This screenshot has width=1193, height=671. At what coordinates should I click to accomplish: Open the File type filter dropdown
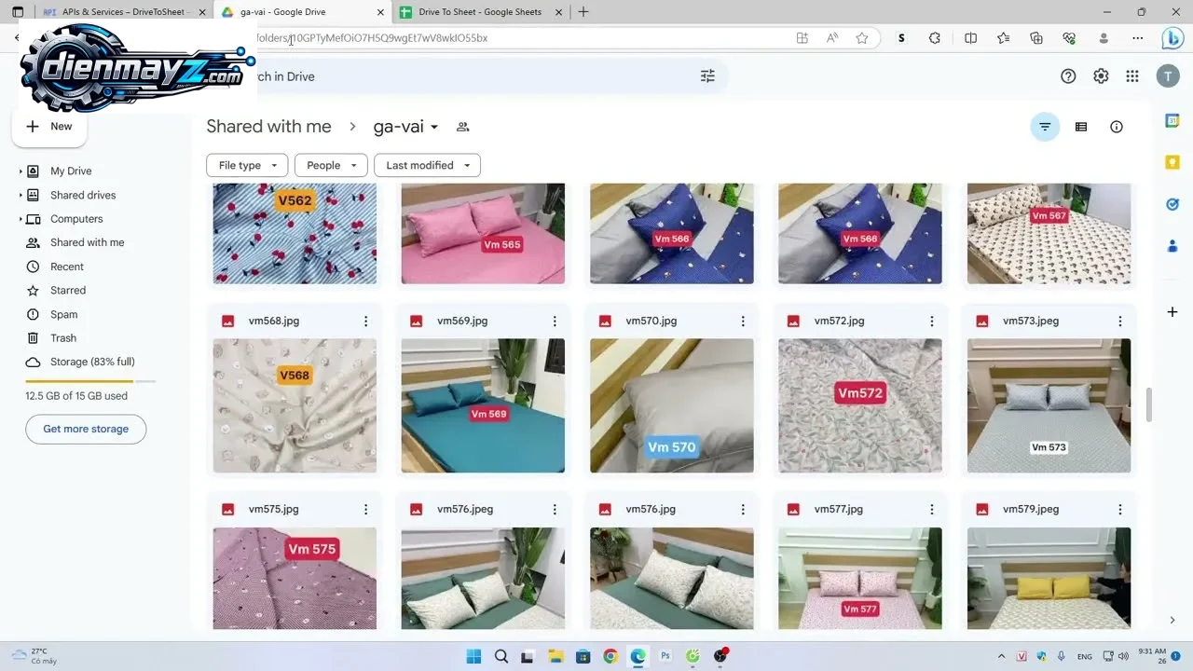click(x=248, y=165)
